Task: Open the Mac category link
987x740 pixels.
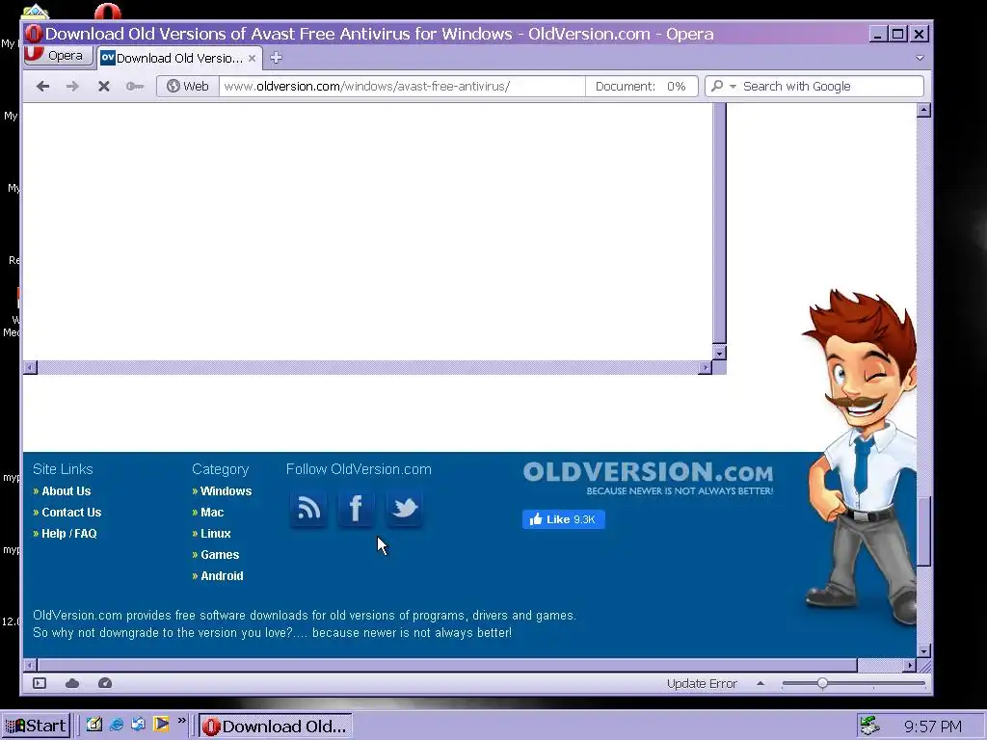Action: 212,513
